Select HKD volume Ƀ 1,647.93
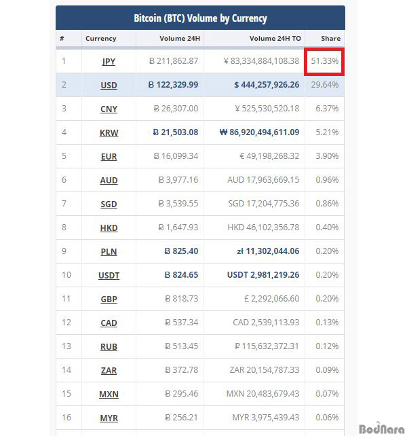Image resolution: width=407 pixels, height=436 pixels. 178,228
